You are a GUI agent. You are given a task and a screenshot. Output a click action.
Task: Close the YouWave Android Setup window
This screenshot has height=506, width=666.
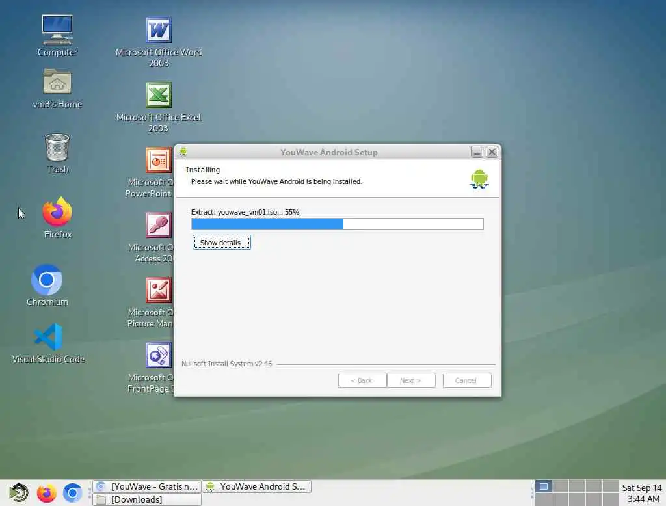click(492, 152)
